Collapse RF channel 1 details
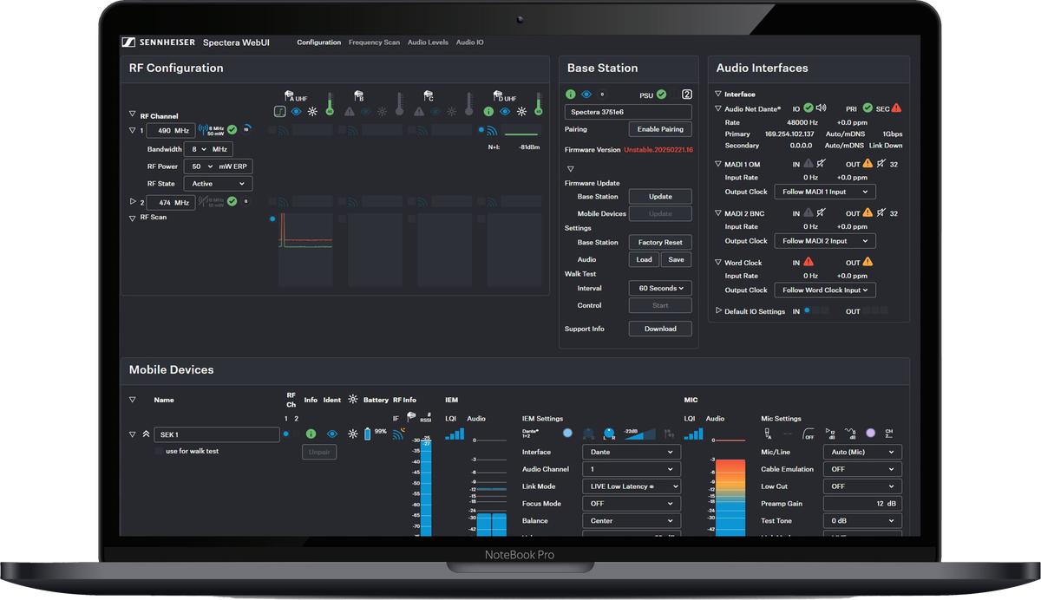The height and width of the screenshot is (600, 1041). [133, 131]
